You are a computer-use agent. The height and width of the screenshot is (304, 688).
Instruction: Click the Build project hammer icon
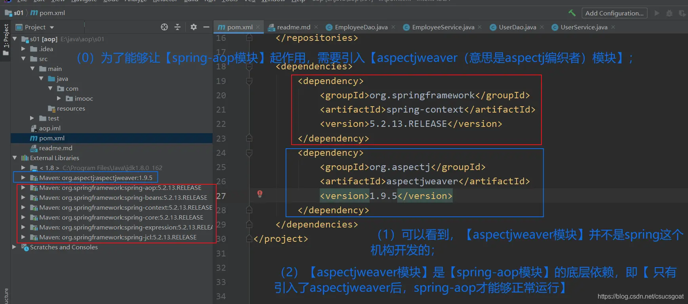coord(572,13)
